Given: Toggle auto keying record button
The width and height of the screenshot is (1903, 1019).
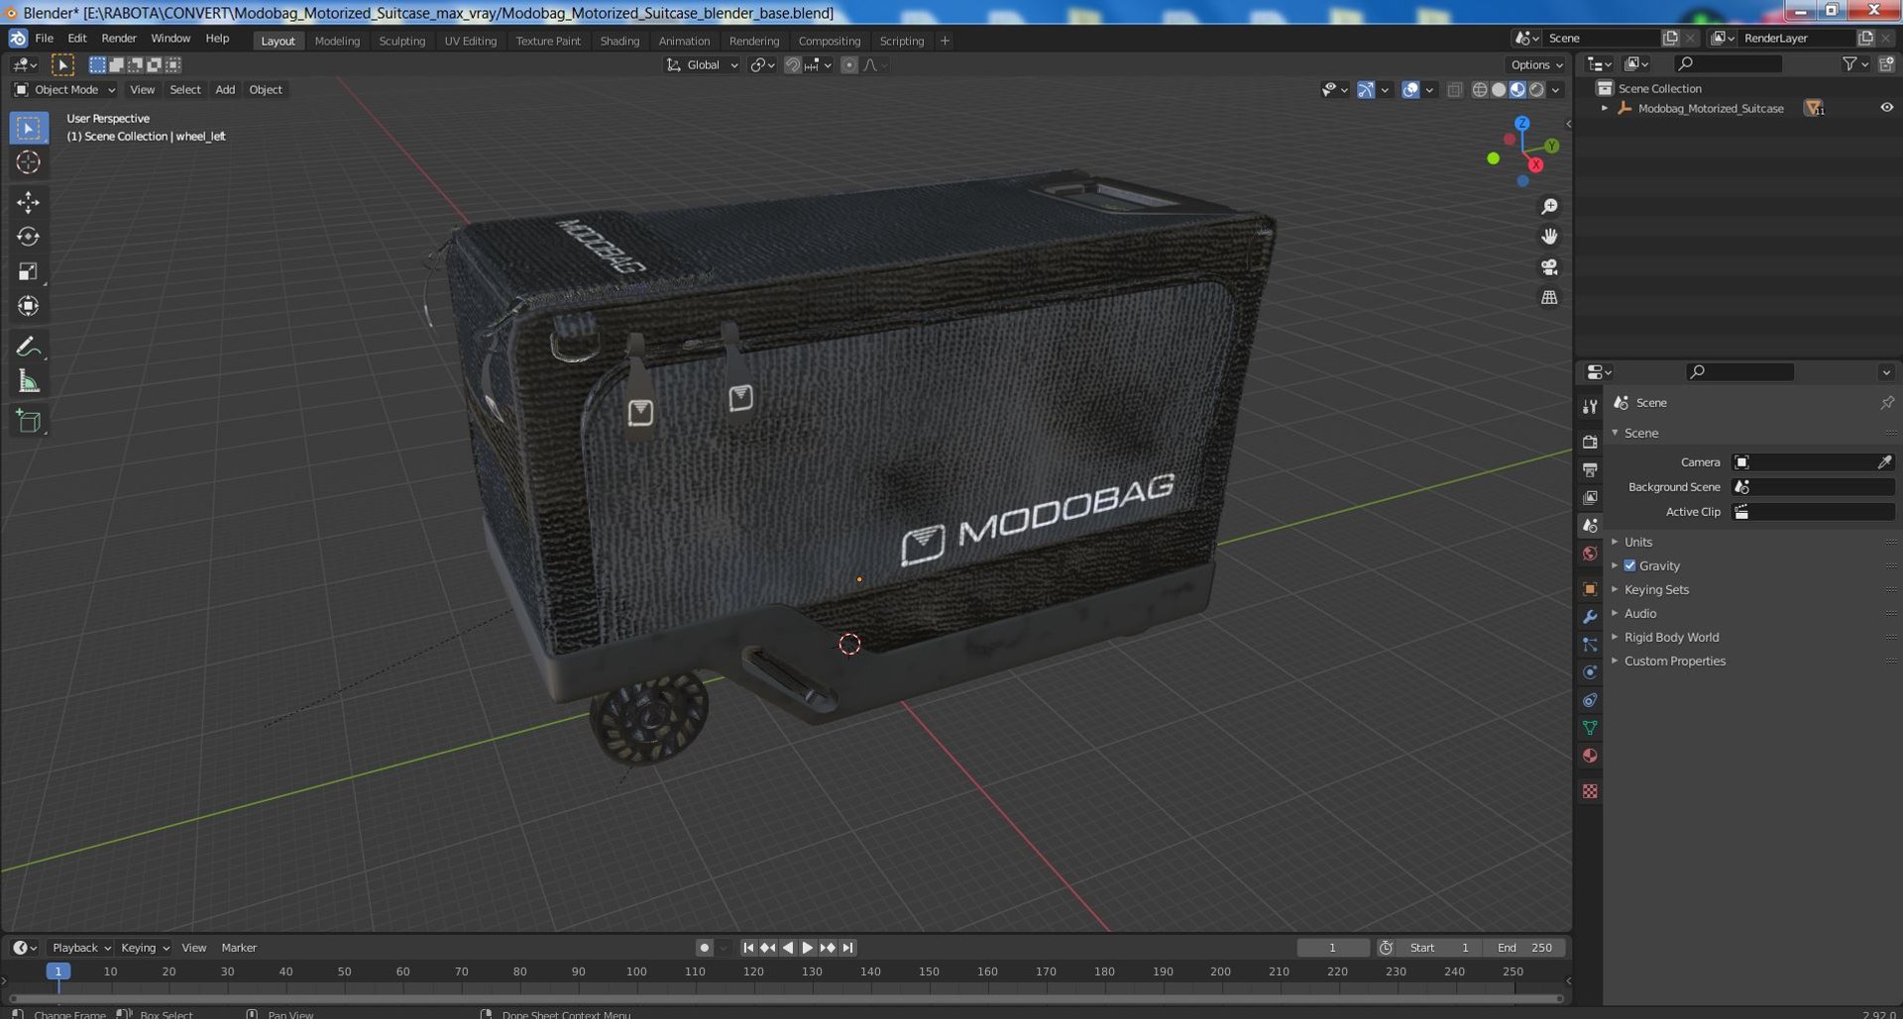Looking at the screenshot, I should 704,948.
